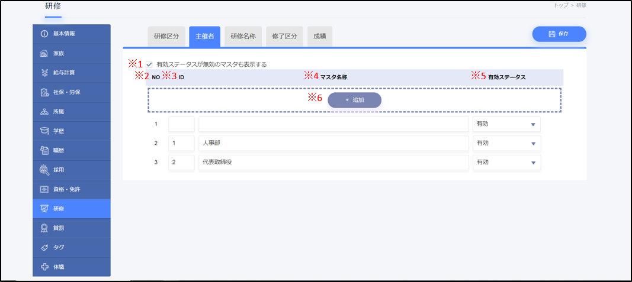The height and width of the screenshot is (282, 632).
Task: Open the status dropdown for 人事部 row
Action: [506, 143]
